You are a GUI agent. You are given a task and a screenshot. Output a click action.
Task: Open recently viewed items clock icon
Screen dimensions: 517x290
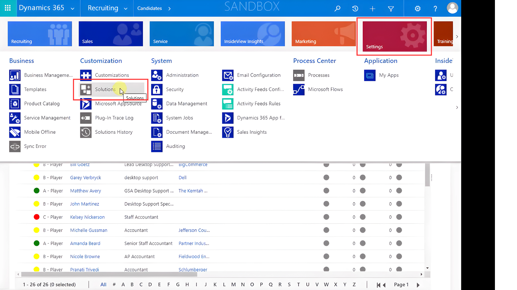click(x=355, y=9)
